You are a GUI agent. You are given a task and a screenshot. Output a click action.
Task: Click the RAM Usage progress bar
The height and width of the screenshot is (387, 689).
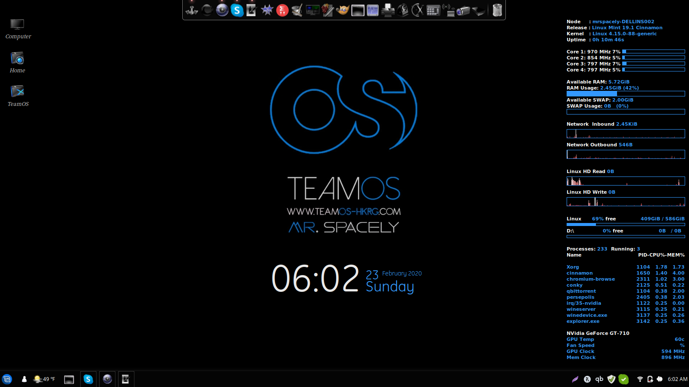(x=626, y=93)
